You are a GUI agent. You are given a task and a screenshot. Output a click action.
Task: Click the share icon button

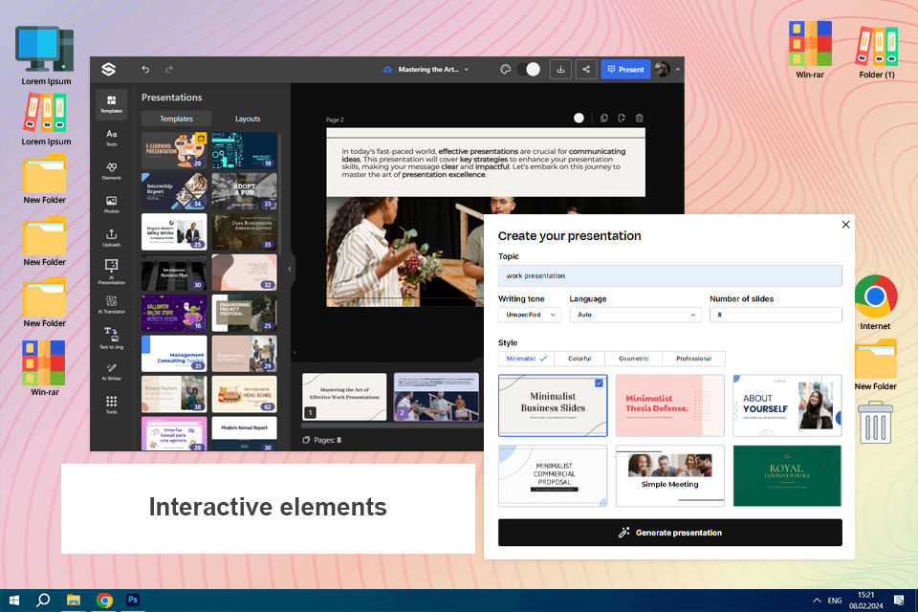[x=586, y=69]
